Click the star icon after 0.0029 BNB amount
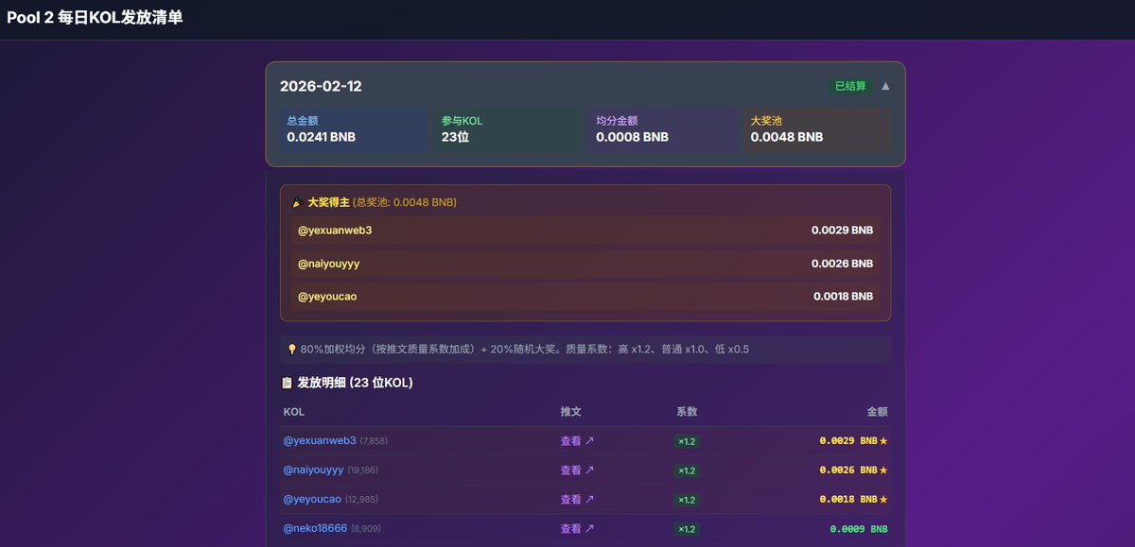 click(x=883, y=441)
